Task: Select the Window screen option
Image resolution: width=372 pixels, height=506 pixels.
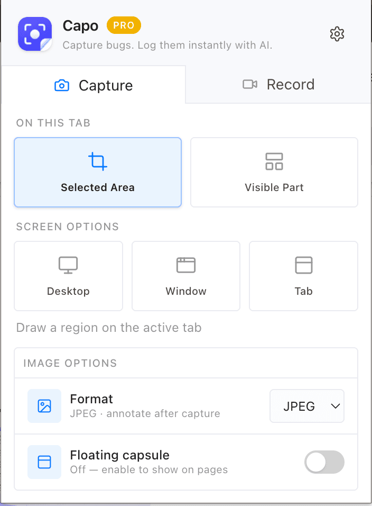Action: tap(186, 276)
